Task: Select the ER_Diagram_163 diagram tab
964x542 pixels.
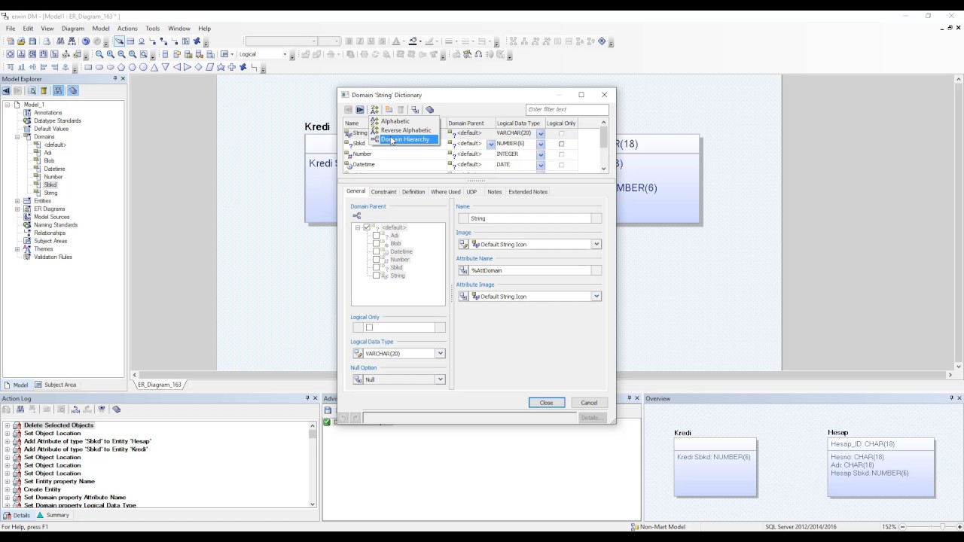Action: pyautogui.click(x=159, y=385)
